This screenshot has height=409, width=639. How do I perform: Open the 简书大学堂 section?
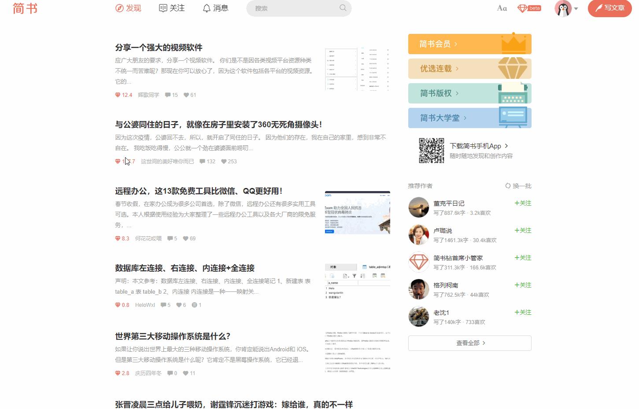click(x=440, y=118)
